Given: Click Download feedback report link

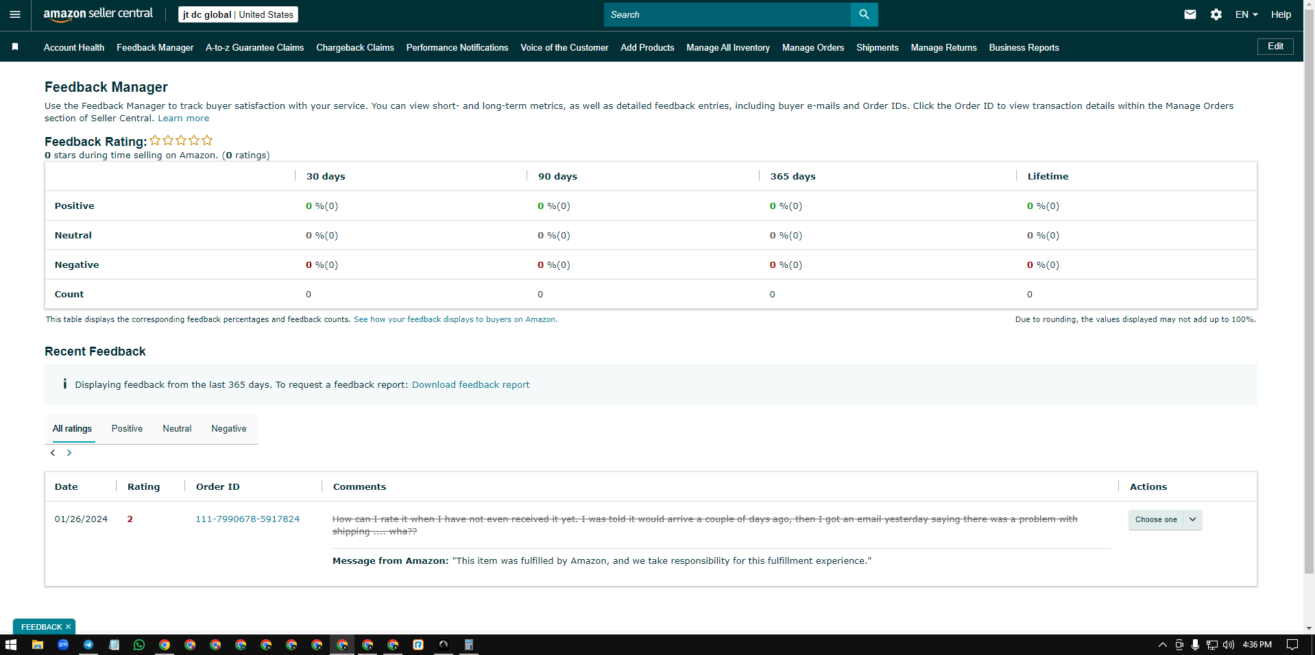Looking at the screenshot, I should pyautogui.click(x=470, y=384).
